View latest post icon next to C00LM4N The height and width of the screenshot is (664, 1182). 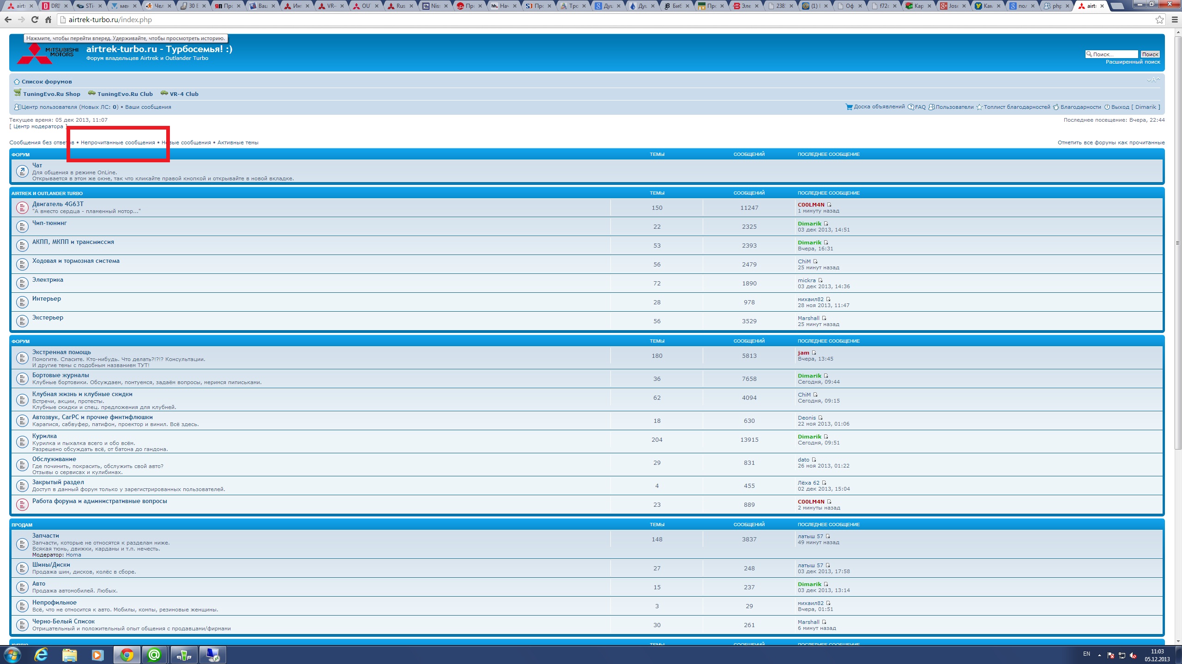(829, 205)
